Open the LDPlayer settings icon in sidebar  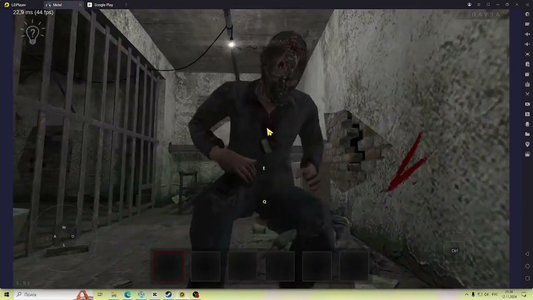point(528,14)
